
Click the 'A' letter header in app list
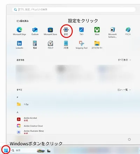point(17,113)
